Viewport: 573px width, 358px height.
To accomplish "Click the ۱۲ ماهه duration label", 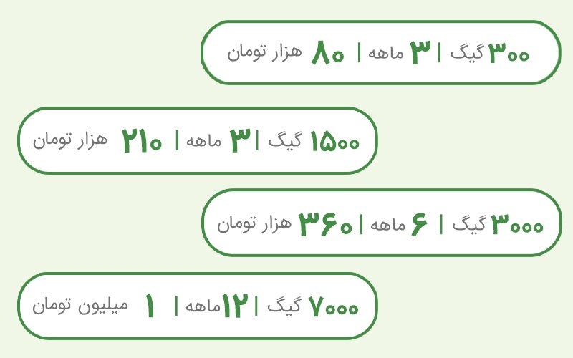I will coord(217,306).
